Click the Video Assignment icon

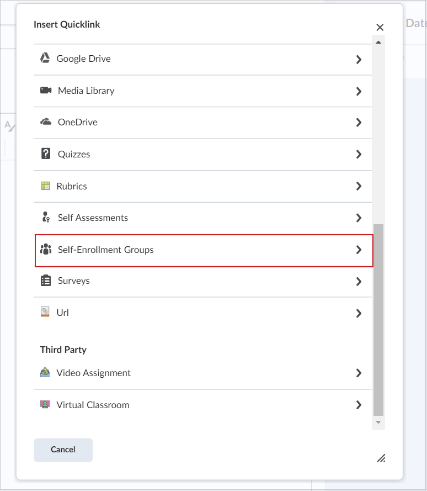pyautogui.click(x=45, y=373)
